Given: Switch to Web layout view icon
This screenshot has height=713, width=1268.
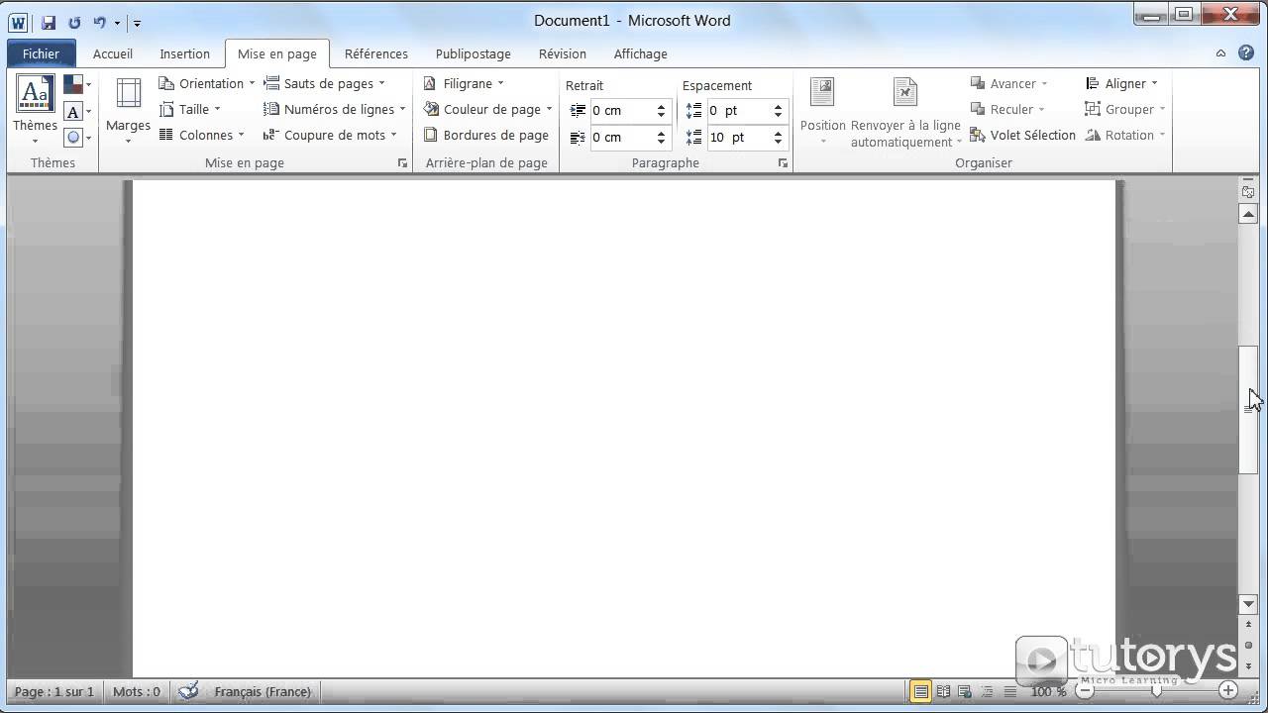Looking at the screenshot, I should pyautogui.click(x=965, y=691).
